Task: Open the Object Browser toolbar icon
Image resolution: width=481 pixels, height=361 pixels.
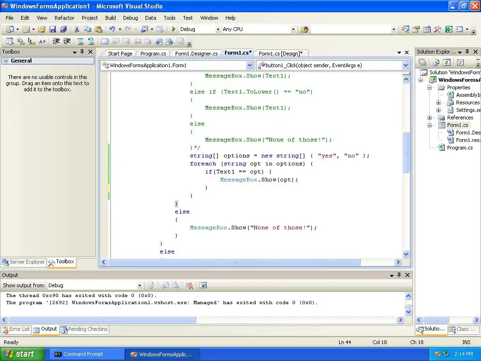Action: (427, 29)
